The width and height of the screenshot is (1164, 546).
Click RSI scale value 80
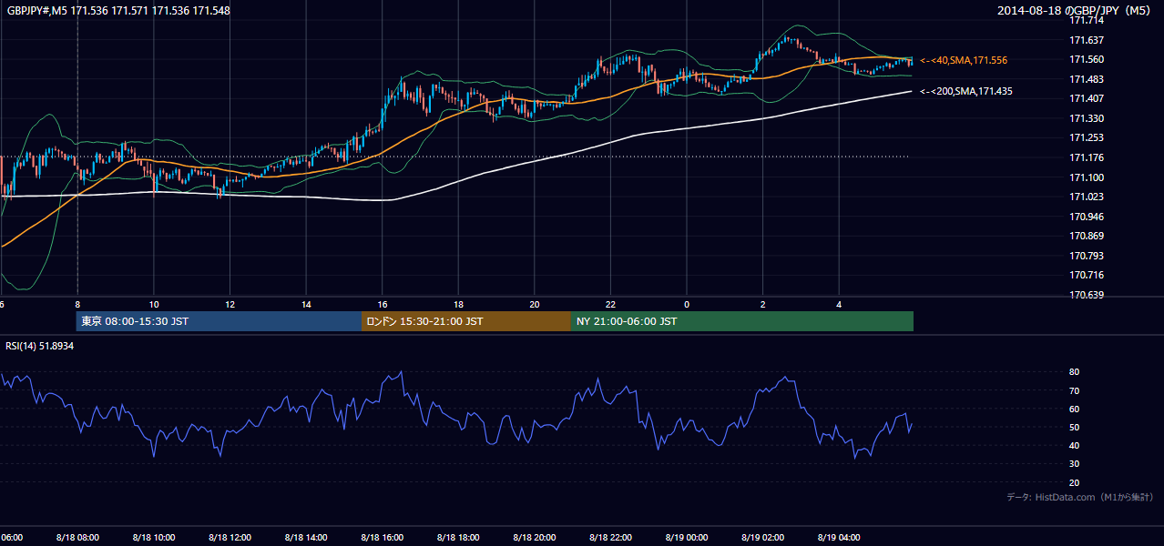pyautogui.click(x=1075, y=372)
